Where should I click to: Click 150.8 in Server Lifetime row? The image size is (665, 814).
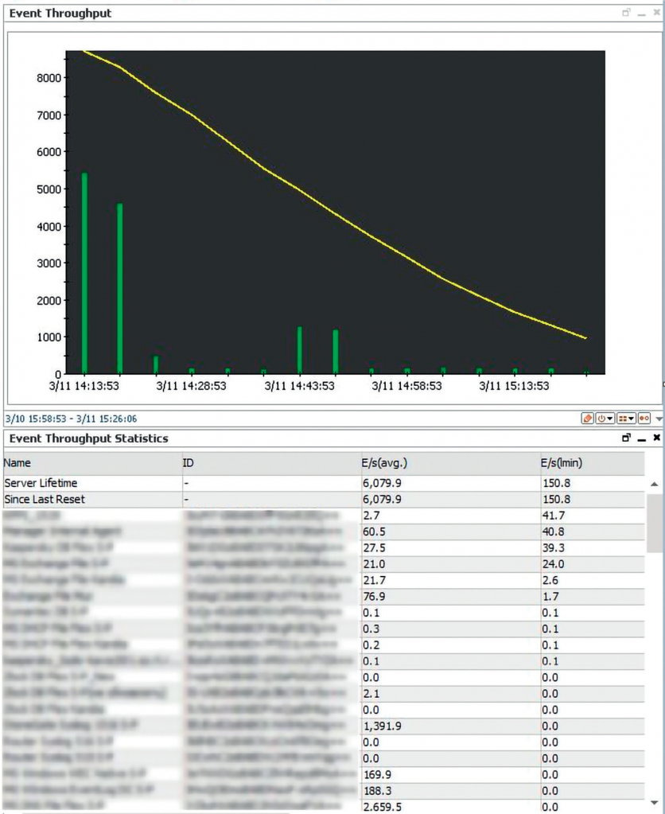pos(557,483)
